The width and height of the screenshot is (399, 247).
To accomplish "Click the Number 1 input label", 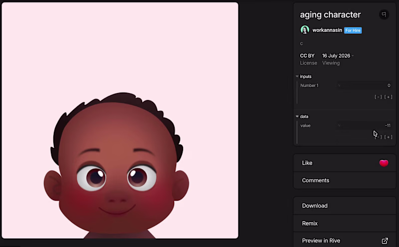I will (x=309, y=85).
